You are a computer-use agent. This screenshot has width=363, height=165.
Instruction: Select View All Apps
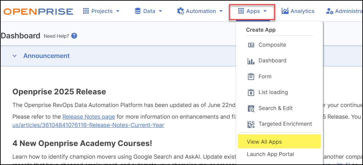click(279, 141)
